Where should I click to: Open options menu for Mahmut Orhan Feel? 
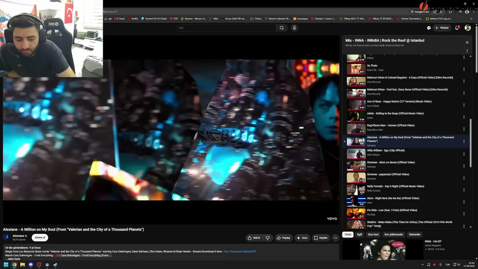tap(464, 93)
